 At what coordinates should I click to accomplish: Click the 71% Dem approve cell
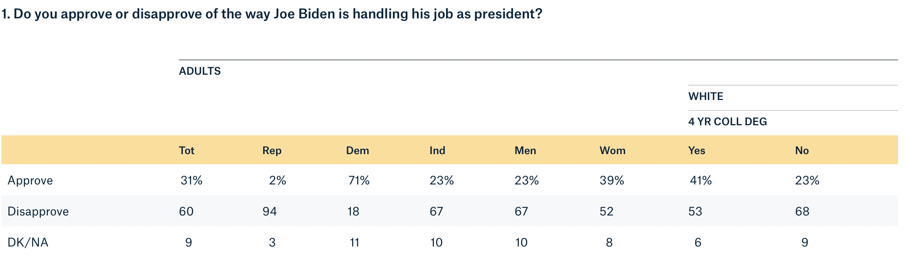click(x=359, y=180)
